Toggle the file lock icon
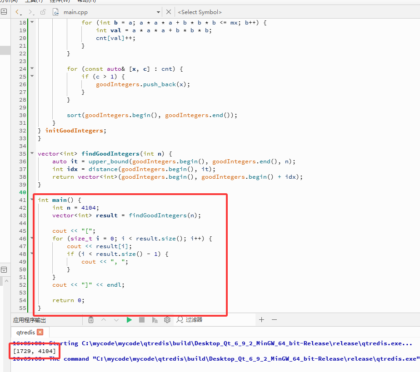 (43, 12)
